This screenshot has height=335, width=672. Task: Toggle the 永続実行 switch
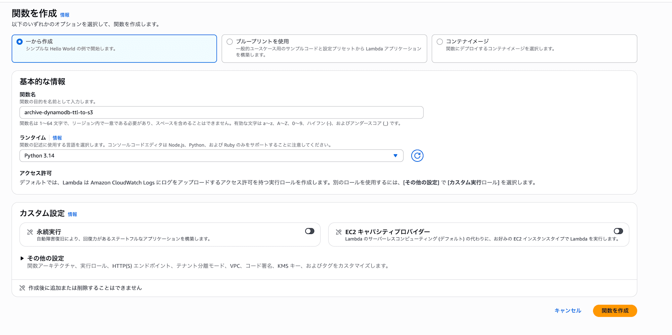point(309,231)
